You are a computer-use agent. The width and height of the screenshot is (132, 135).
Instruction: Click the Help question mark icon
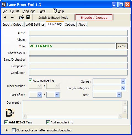(x=55, y=11)
